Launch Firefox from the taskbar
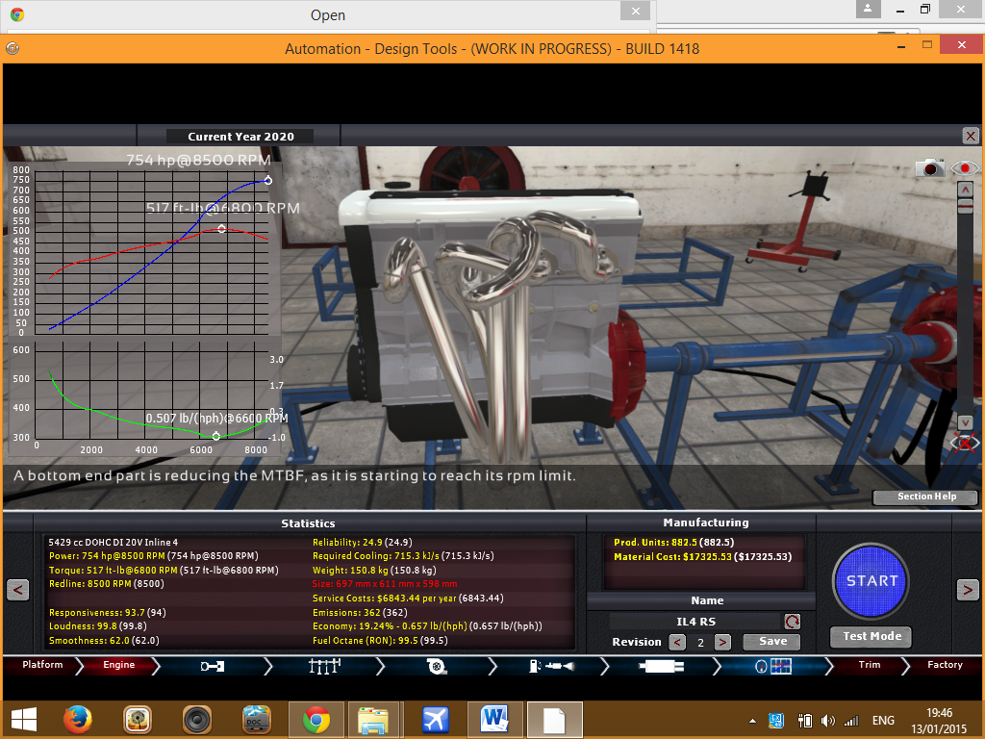Viewport: 985px width, 739px height. (78, 720)
